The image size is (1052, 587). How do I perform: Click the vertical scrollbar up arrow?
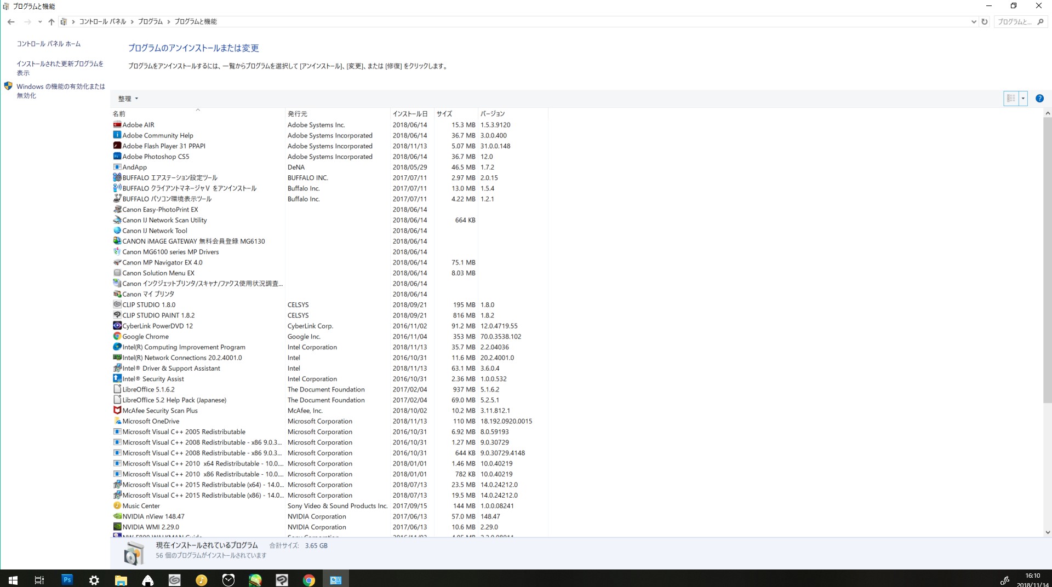point(1048,113)
